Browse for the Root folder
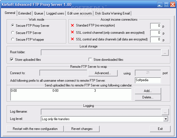The image size is (177, 138). 165,52
